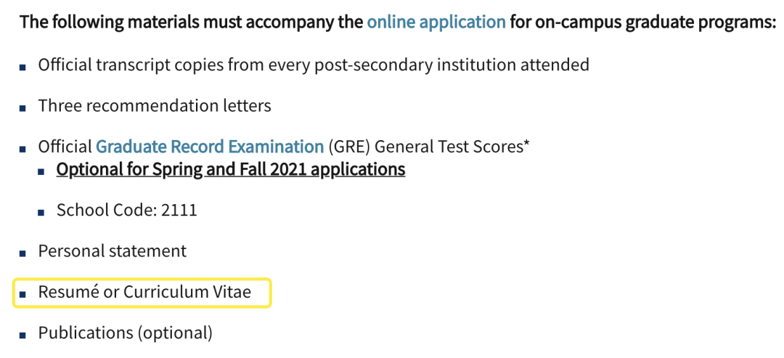Click the underlined Optional for Spring and Fall 2021 applications text
The width and height of the screenshot is (784, 358).
231,169
